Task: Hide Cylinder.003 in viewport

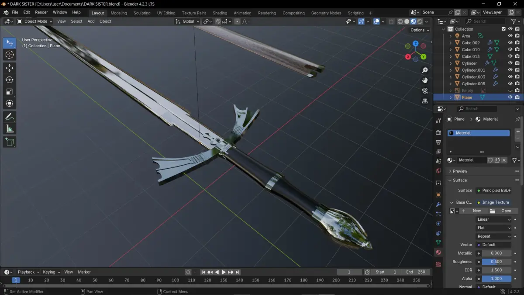Action: [x=510, y=77]
